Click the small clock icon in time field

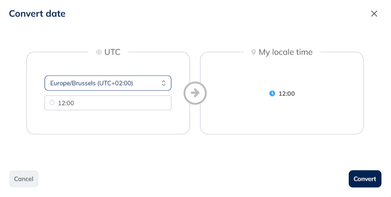[52, 103]
